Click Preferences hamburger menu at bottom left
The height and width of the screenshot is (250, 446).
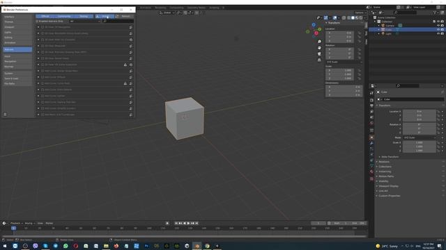click(5, 114)
